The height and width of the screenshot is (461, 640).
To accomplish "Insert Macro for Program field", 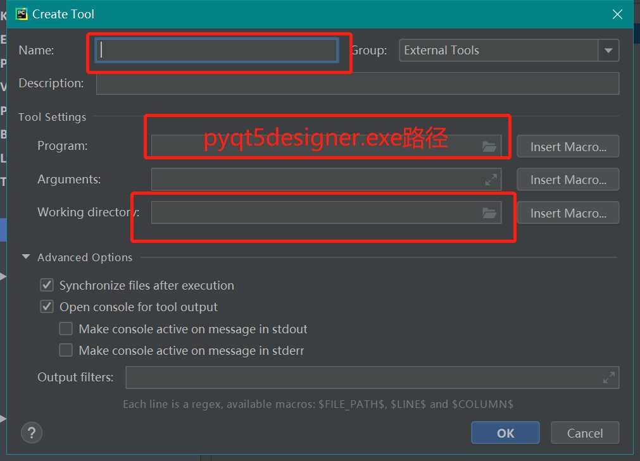I will pyautogui.click(x=568, y=147).
